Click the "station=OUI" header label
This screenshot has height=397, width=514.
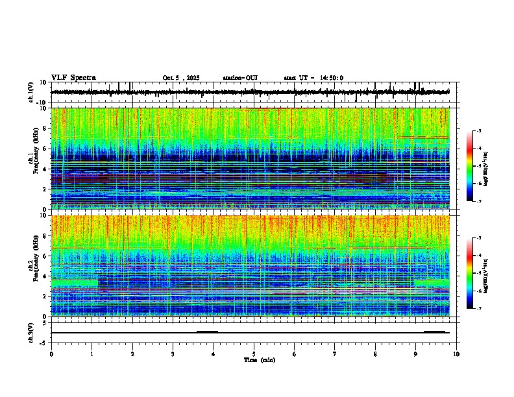[240, 78]
